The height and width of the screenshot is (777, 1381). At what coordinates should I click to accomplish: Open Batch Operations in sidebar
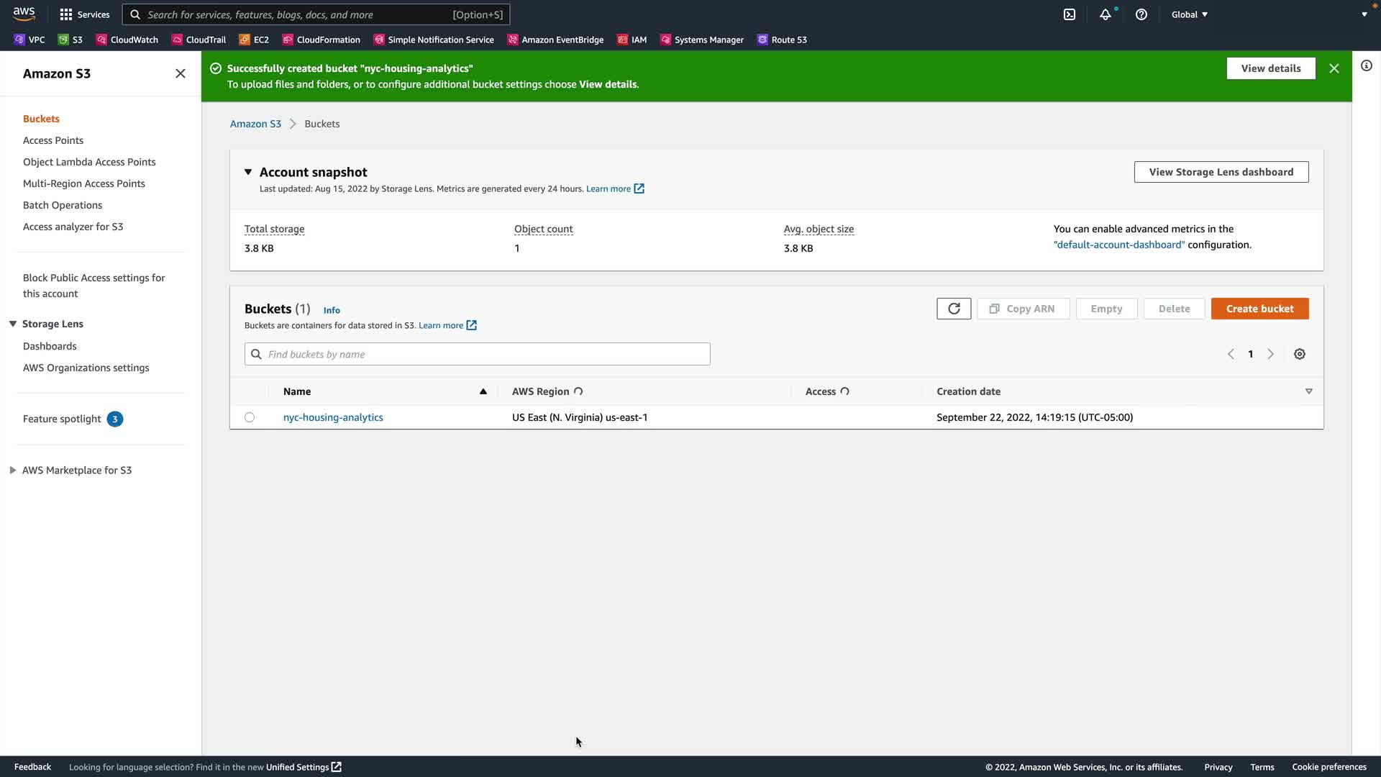[x=63, y=205]
